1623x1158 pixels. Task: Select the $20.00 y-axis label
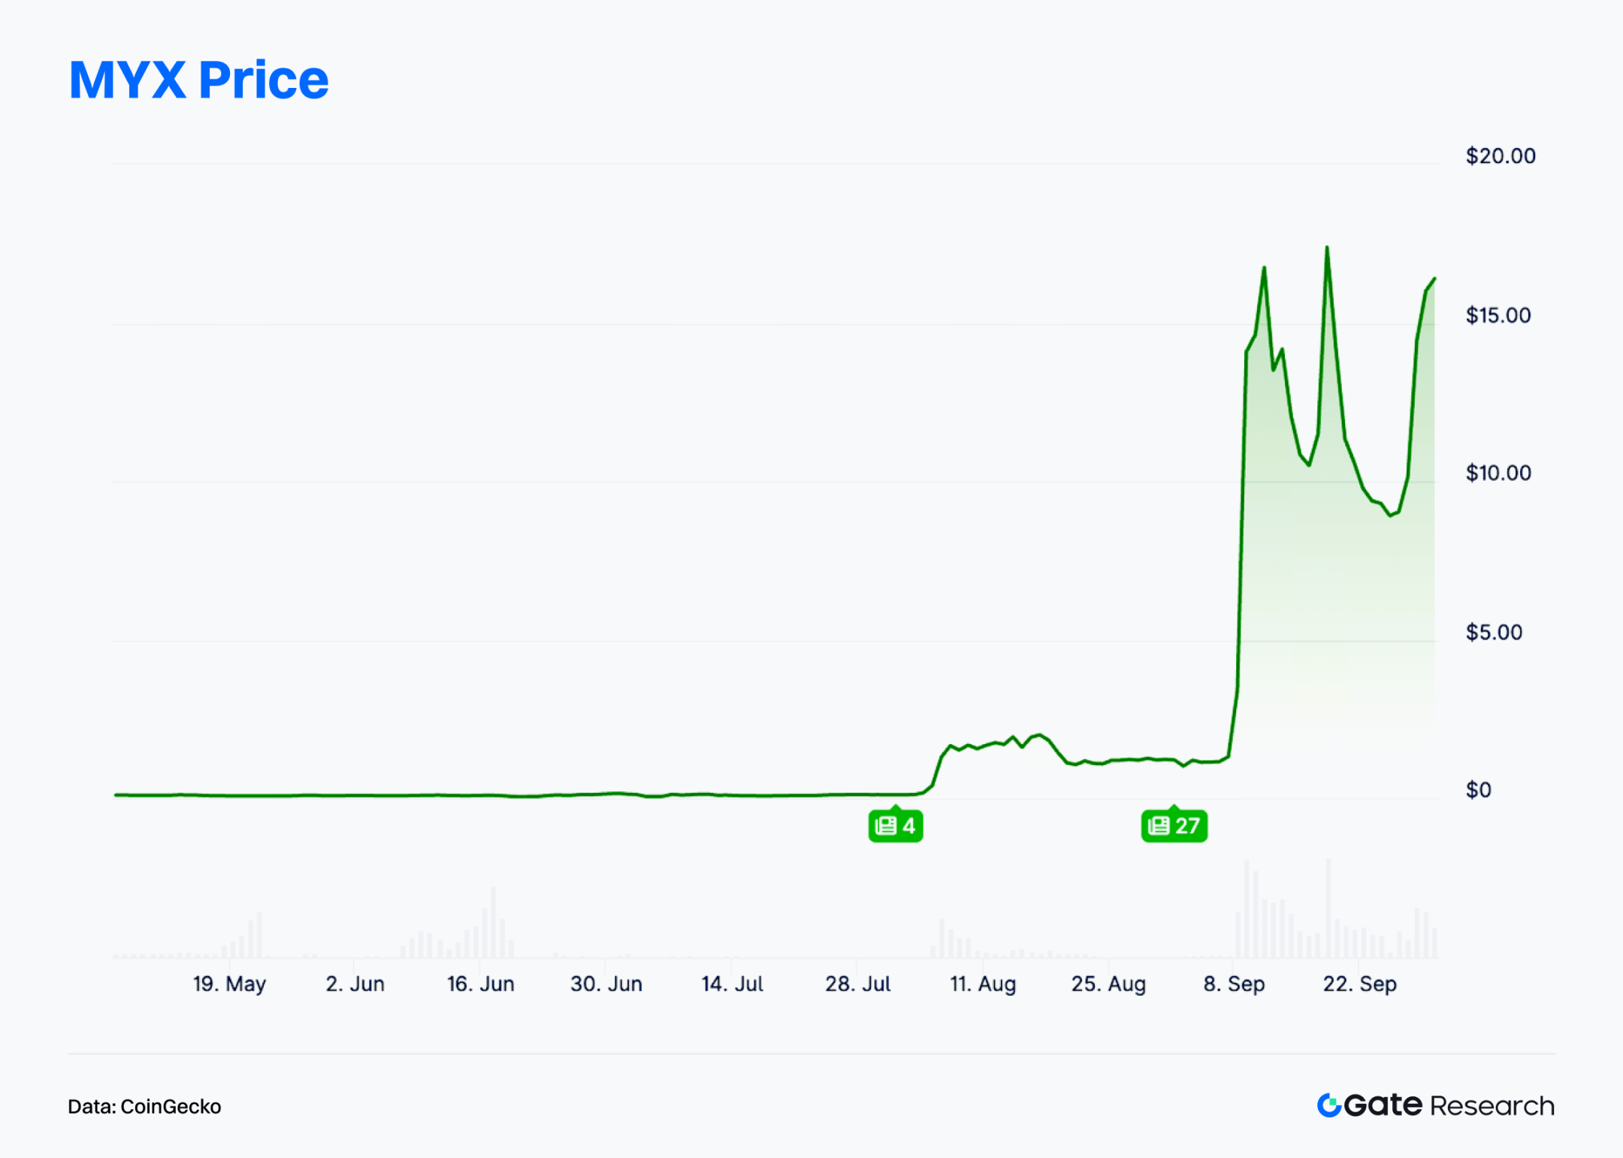1500,156
